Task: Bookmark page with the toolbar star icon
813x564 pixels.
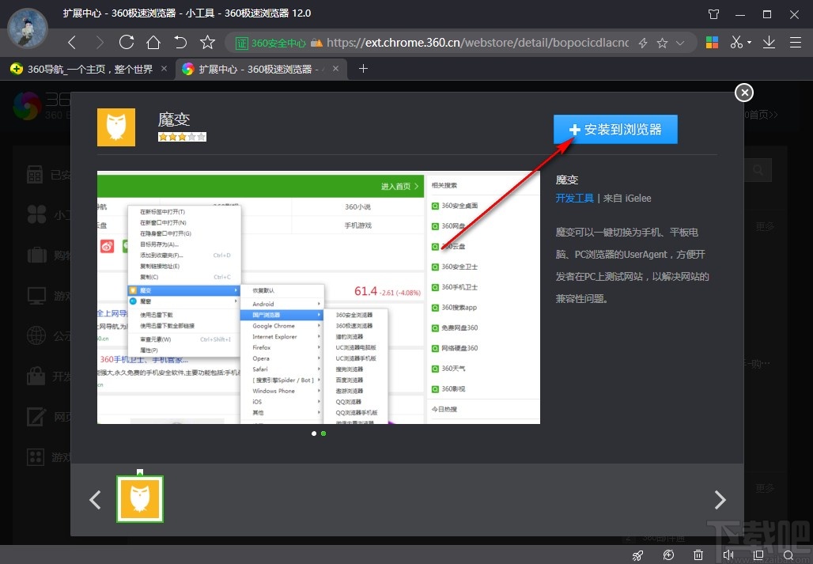Action: pos(207,42)
